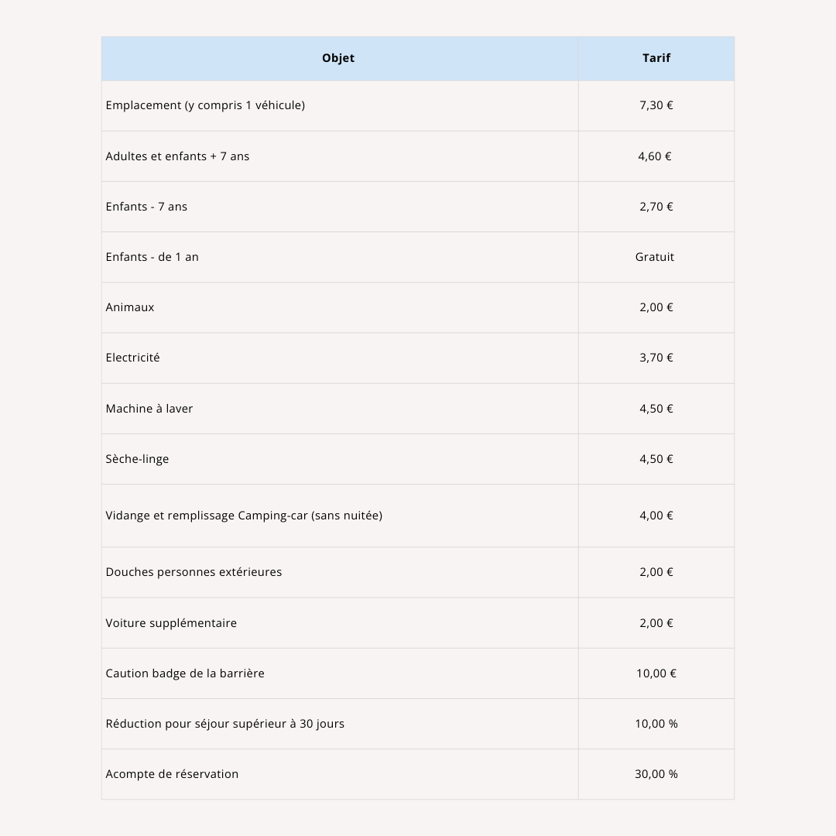Image resolution: width=836 pixels, height=836 pixels.
Task: Select the Douches personnes extérieures label
Action: pyautogui.click(x=194, y=572)
